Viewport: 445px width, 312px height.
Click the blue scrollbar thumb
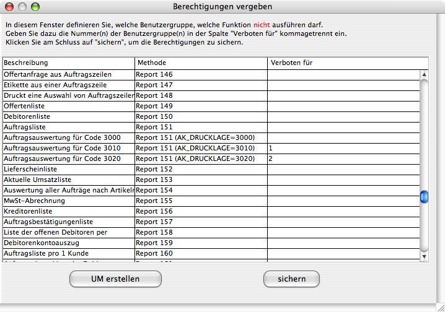point(424,197)
